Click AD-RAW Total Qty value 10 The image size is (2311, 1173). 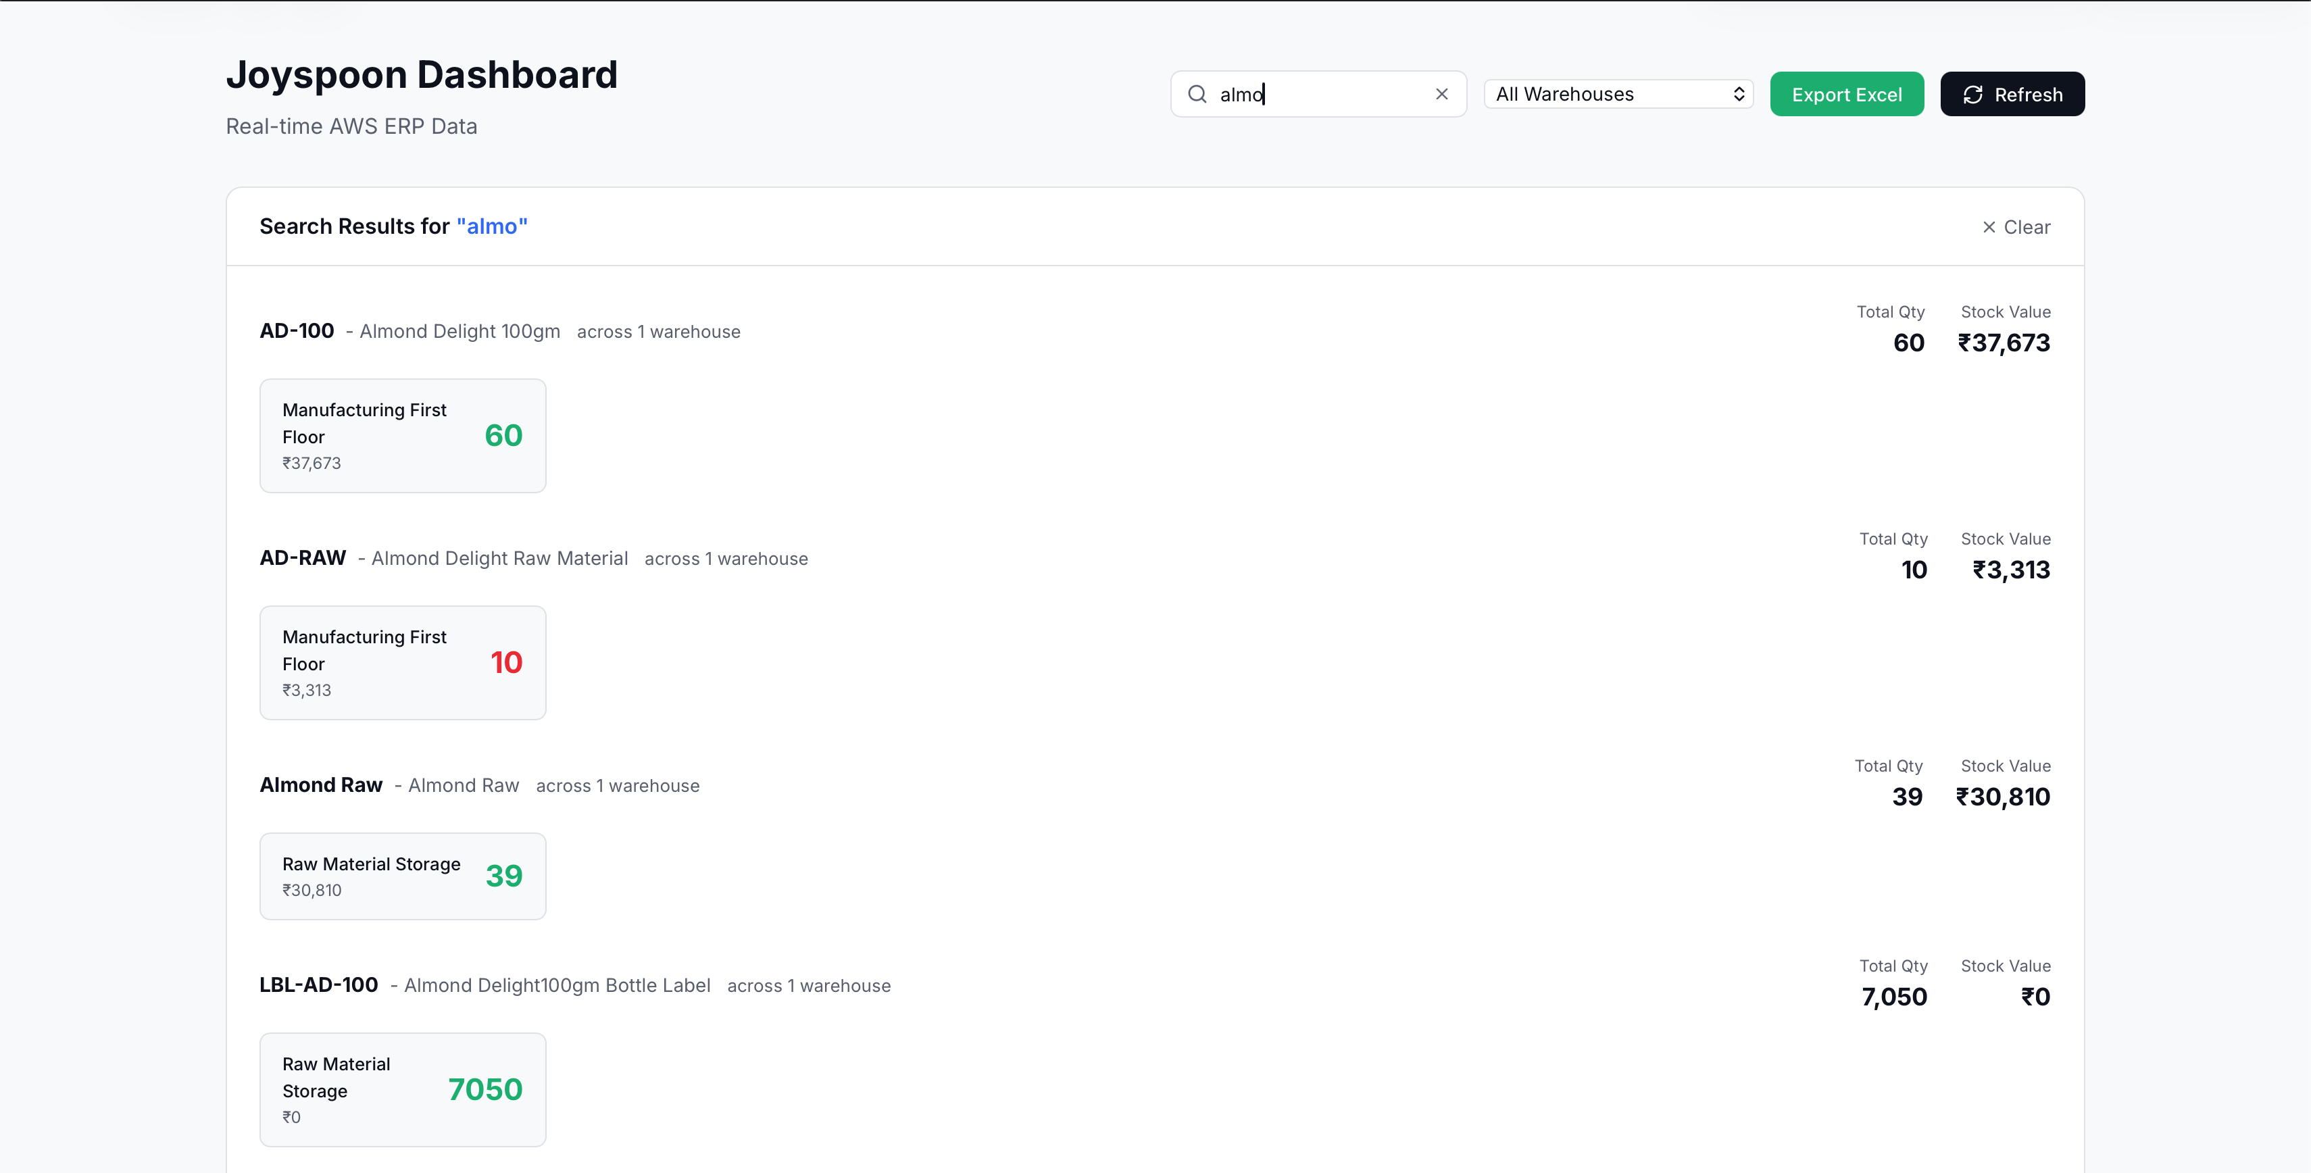tap(1914, 570)
